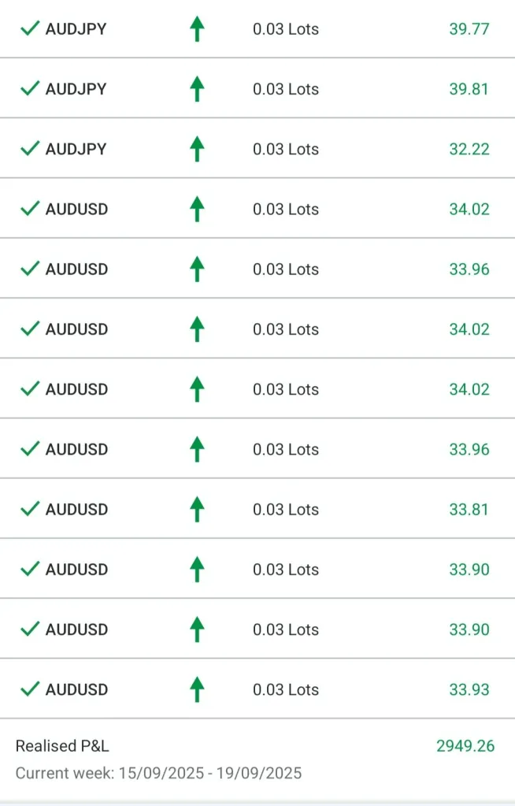515x806 pixels.
Task: Tap the checkmark on the 39.81 AUDJPY trade
Action: click(x=30, y=89)
